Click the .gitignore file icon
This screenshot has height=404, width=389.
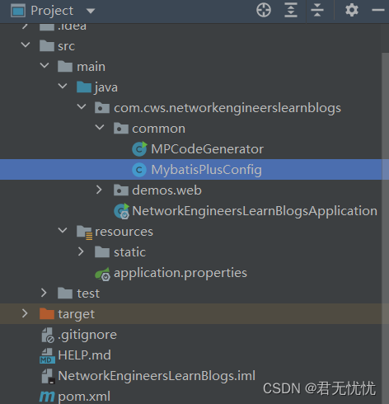[x=48, y=335]
